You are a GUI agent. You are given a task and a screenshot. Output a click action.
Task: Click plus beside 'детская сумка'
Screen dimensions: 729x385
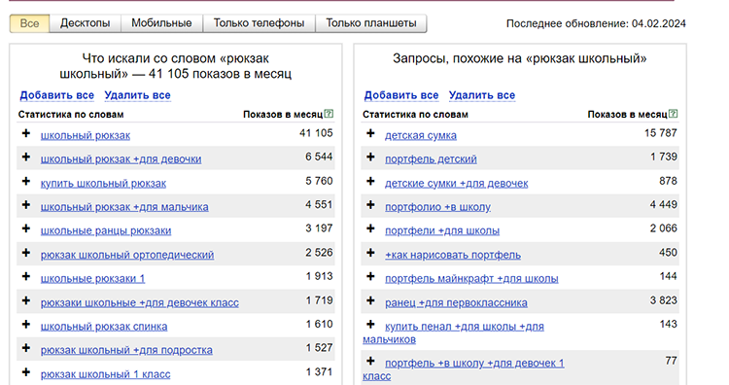point(370,133)
